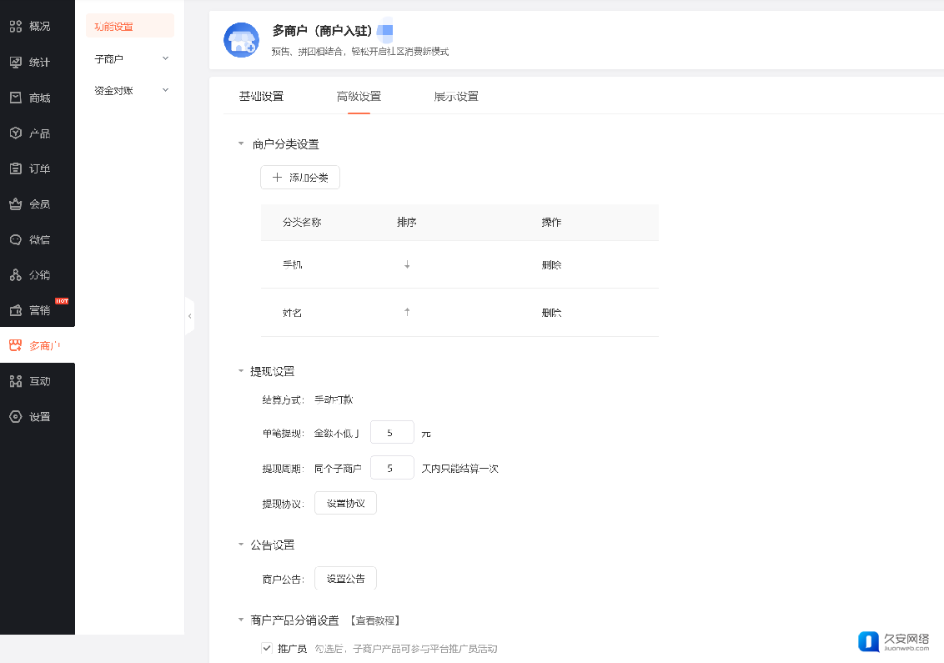Click the 姓名 category name cell
The width and height of the screenshot is (944, 663).
[x=293, y=313]
